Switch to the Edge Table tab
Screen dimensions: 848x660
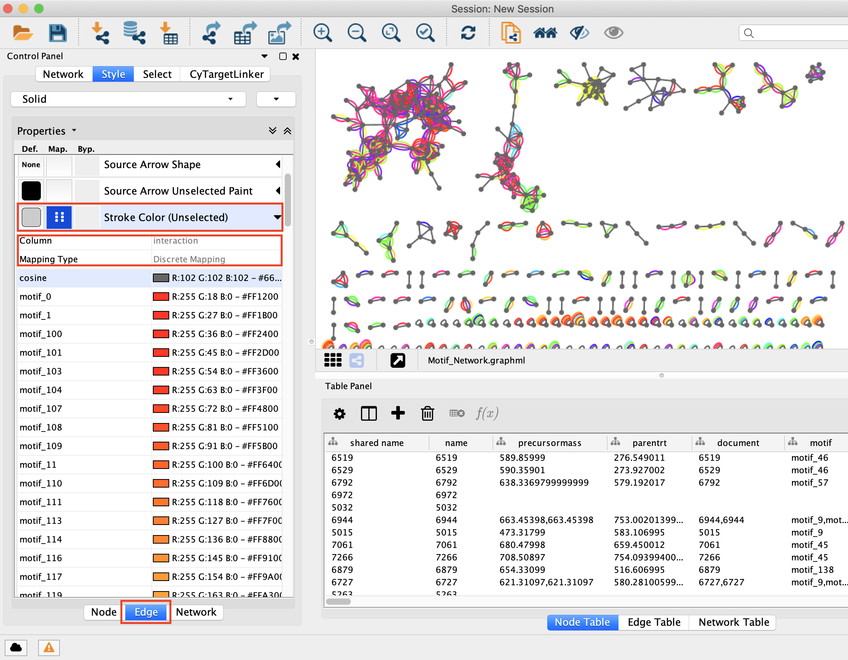654,622
